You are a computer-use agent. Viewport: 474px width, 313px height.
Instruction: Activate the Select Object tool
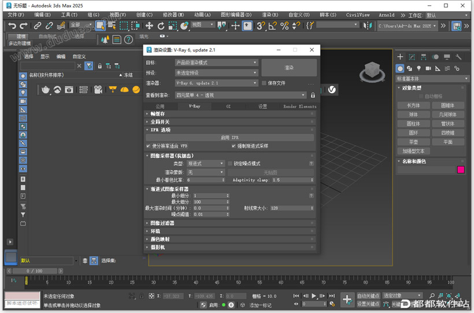100,25
